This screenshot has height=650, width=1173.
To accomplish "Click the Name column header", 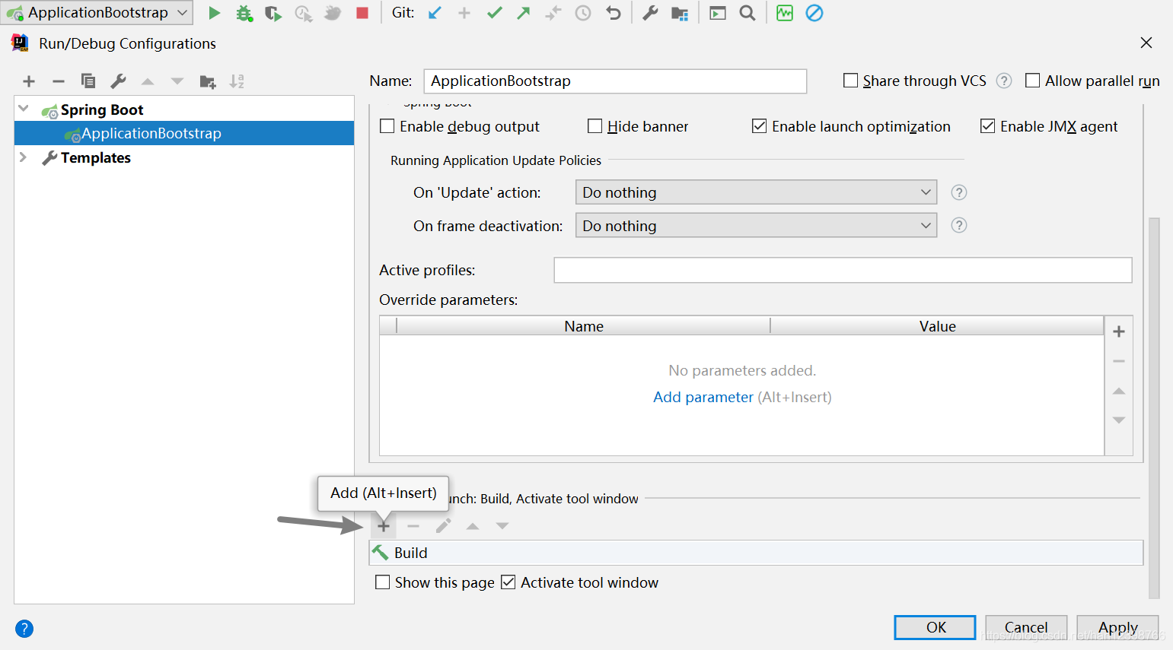I will click(x=584, y=326).
